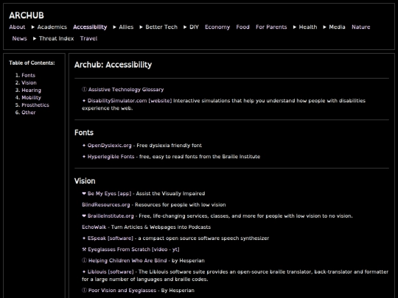Go to the Food section

pyautogui.click(x=243, y=27)
